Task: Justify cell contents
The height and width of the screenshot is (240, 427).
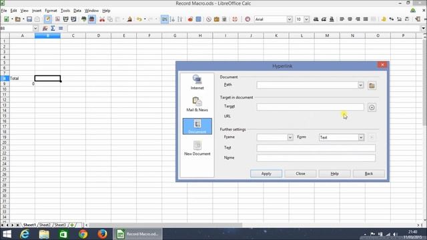Action: [x=366, y=19]
